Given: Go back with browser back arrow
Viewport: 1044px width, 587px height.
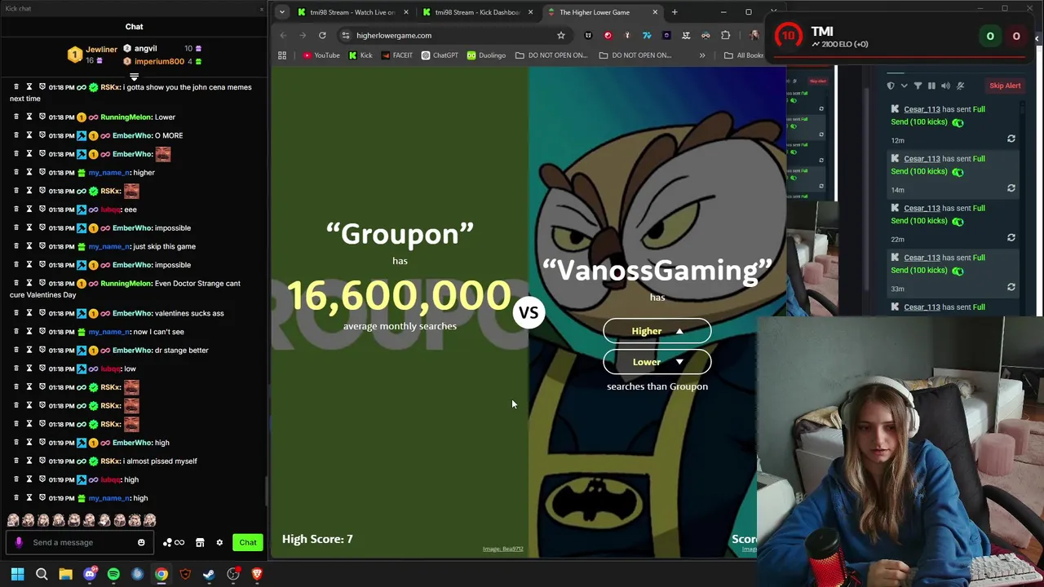Looking at the screenshot, I should coord(283,35).
